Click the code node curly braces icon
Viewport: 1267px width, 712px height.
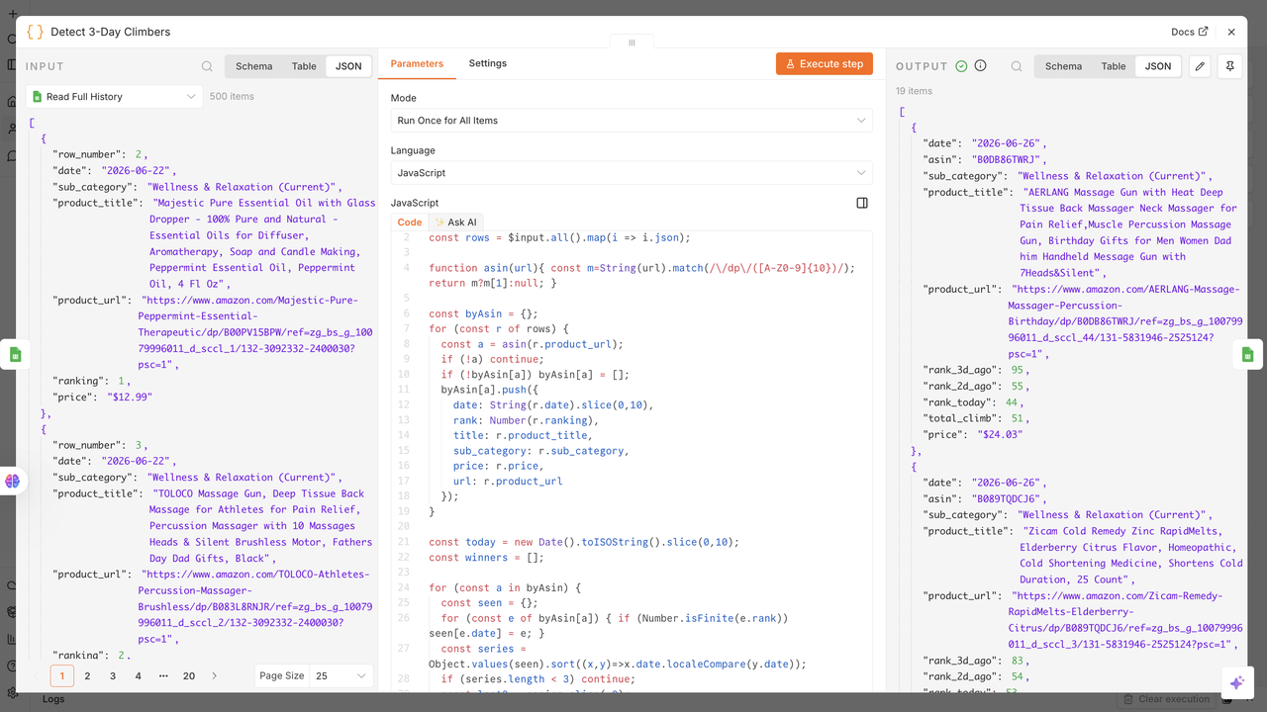[35, 32]
